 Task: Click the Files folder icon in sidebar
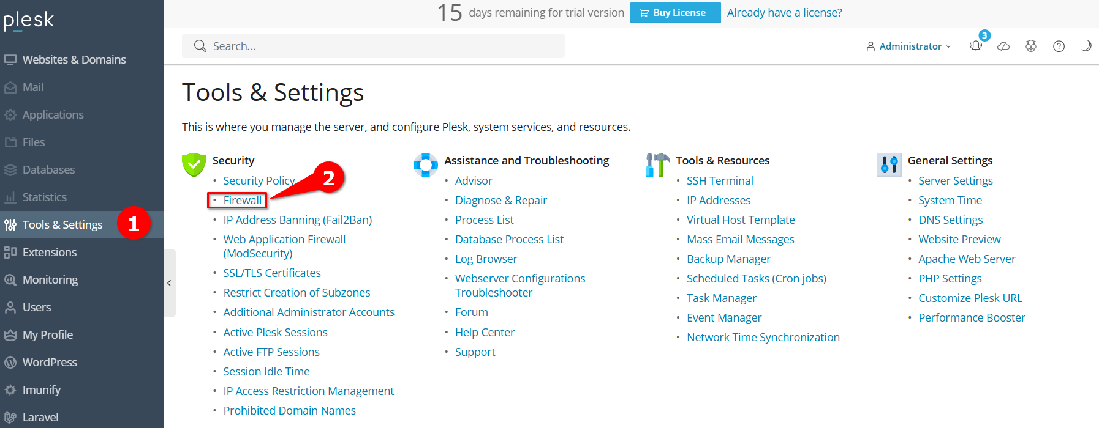tap(10, 142)
